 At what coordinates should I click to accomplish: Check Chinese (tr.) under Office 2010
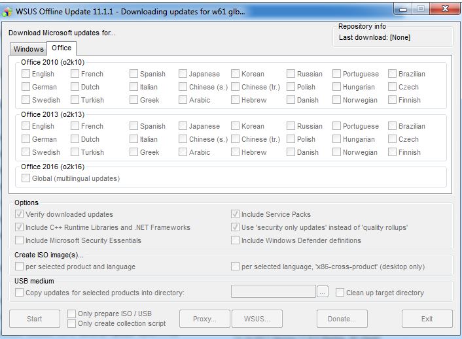(x=235, y=87)
